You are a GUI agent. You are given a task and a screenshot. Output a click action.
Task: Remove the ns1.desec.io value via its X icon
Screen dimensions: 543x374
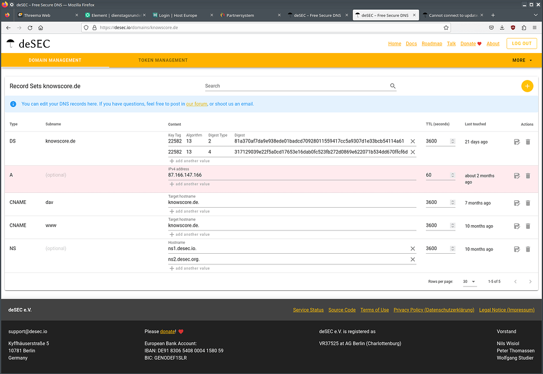click(x=413, y=248)
